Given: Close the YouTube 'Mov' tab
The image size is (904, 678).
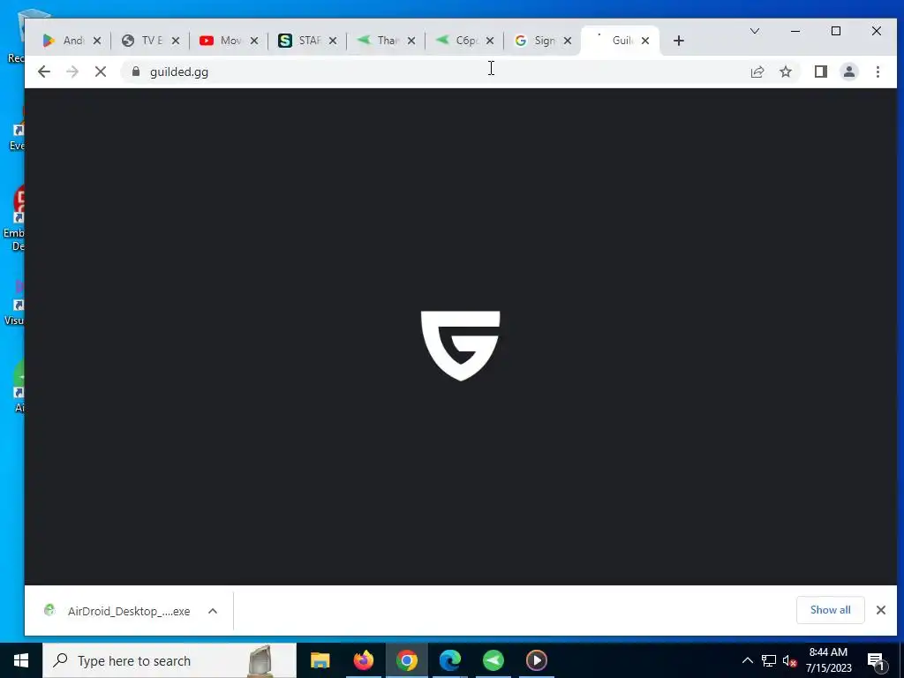Looking at the screenshot, I should [253, 41].
